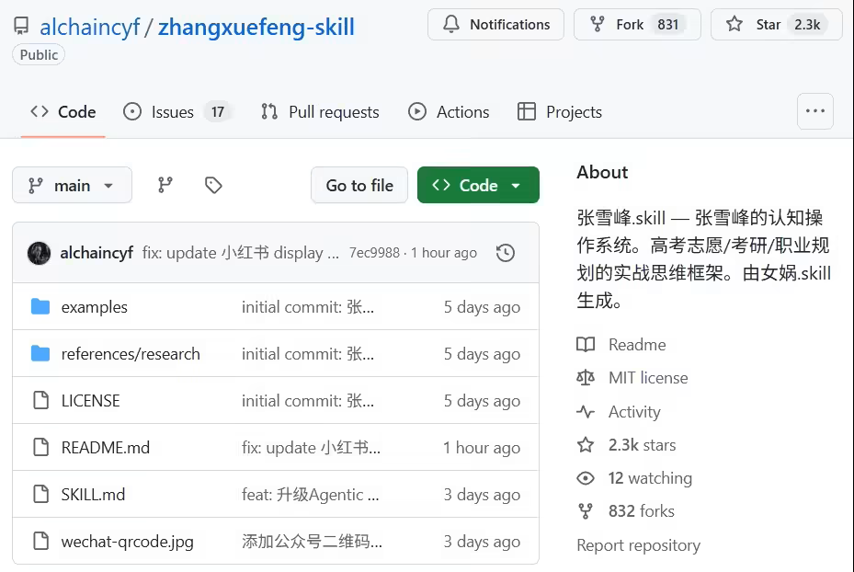Open the tags icon

[x=213, y=185]
